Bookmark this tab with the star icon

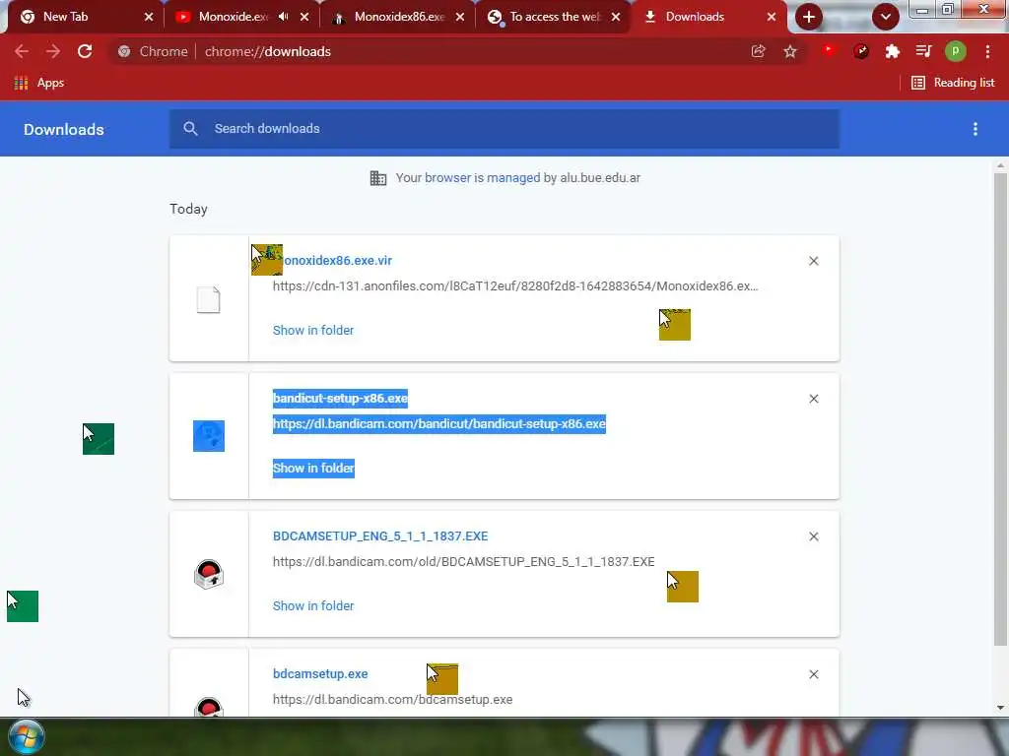(790, 51)
